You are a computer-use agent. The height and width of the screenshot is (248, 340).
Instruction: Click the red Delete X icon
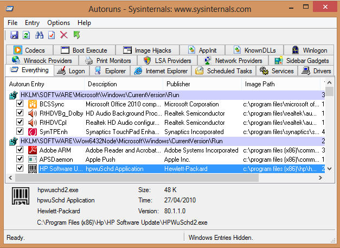(x=64, y=35)
